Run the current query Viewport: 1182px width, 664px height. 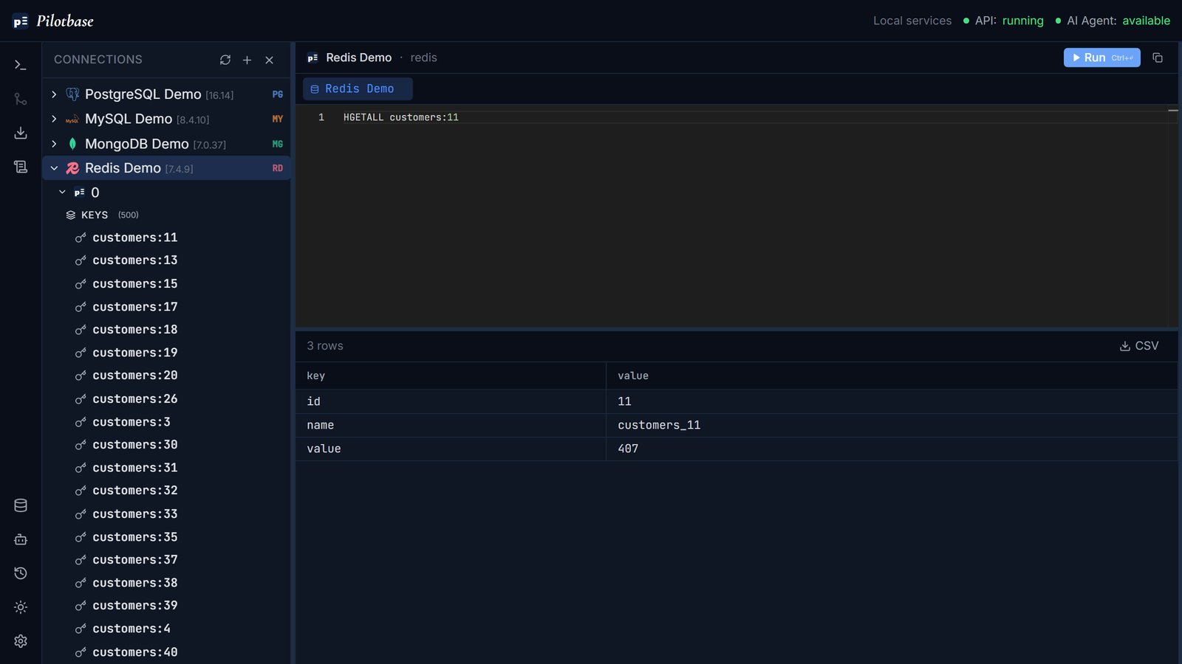click(1101, 58)
